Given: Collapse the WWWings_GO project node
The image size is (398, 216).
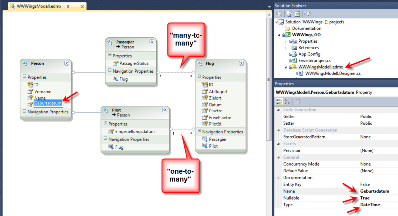Looking at the screenshot, I should coord(279,35).
